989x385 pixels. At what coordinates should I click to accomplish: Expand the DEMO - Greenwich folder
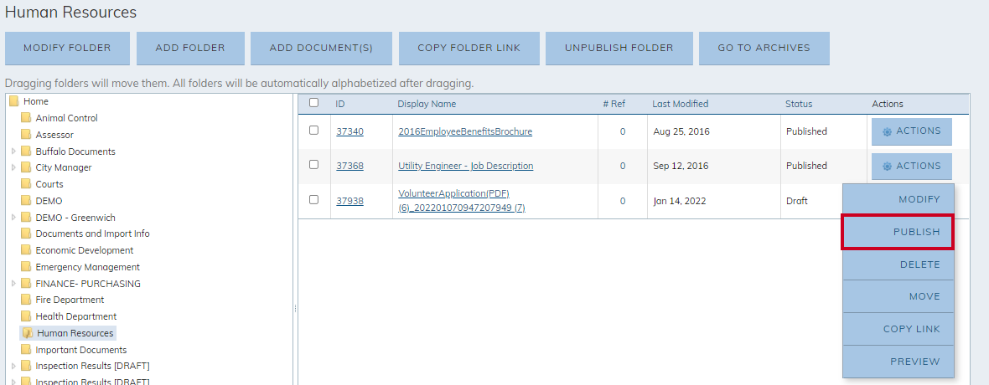point(14,218)
